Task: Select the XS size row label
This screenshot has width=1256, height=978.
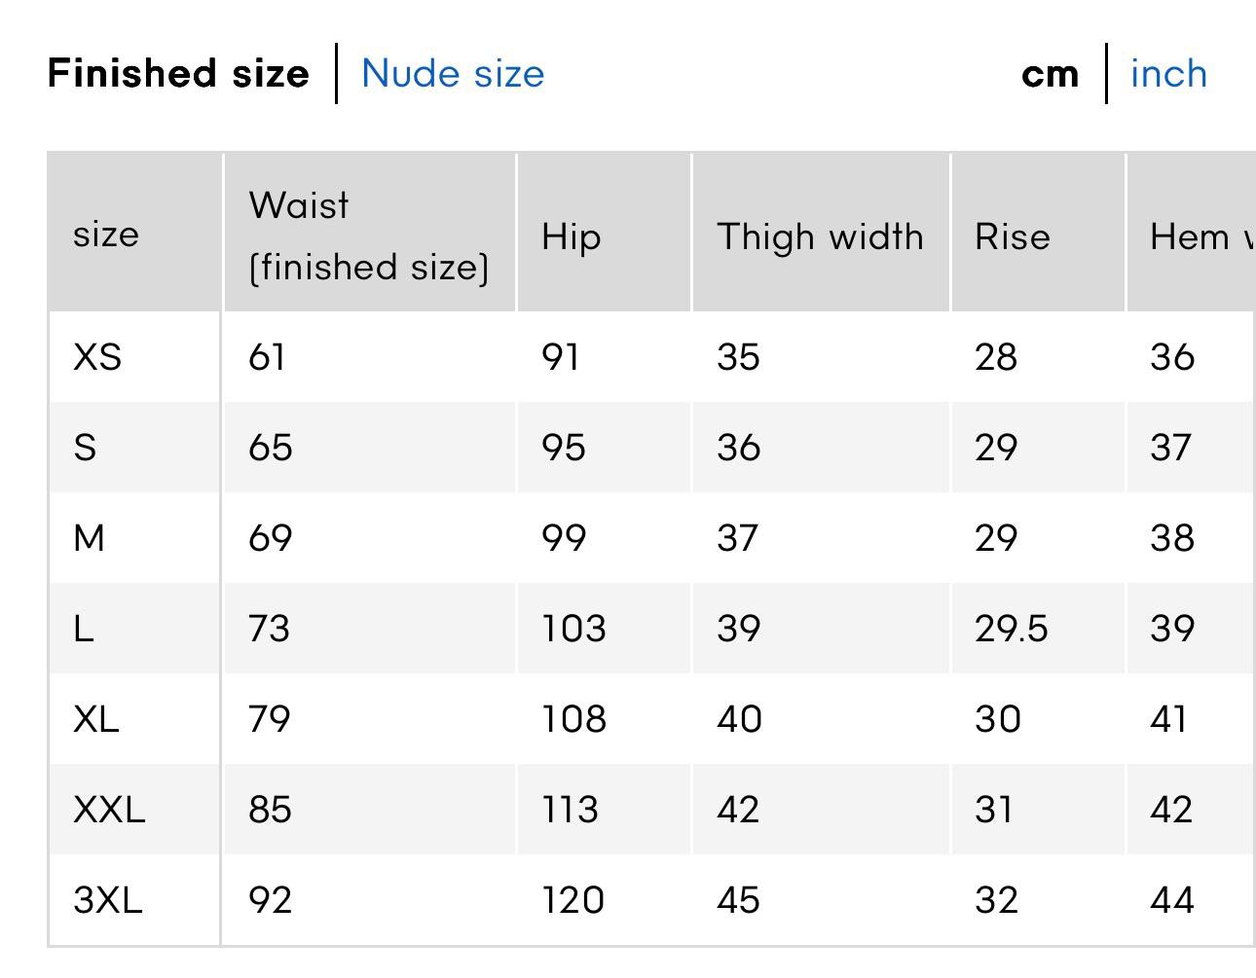Action: 97,357
